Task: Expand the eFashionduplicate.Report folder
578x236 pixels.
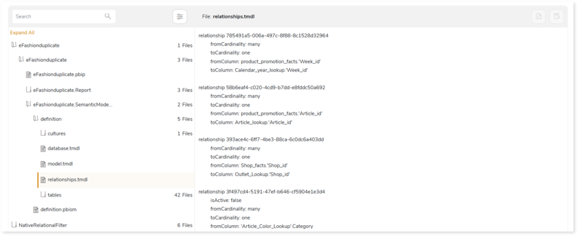Action: 28,90
